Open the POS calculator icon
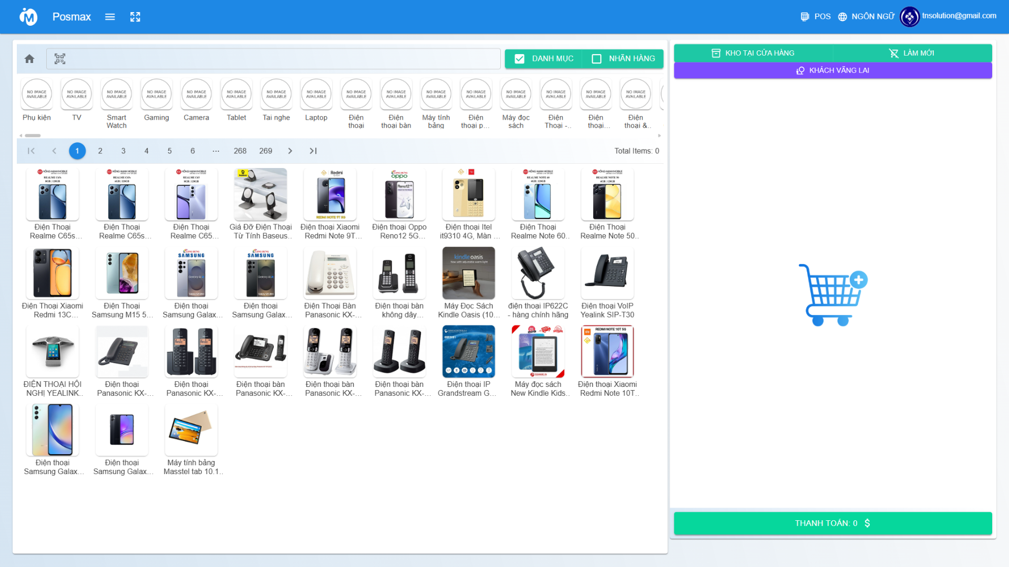Viewport: 1009px width, 567px height. 805,17
